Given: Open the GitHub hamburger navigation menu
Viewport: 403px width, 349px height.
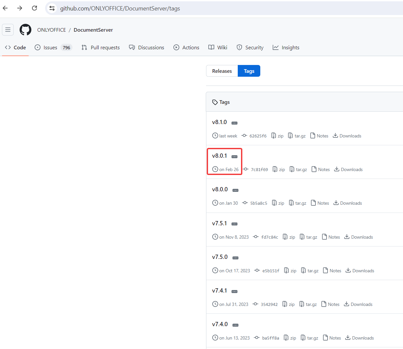Looking at the screenshot, I should 8,30.
